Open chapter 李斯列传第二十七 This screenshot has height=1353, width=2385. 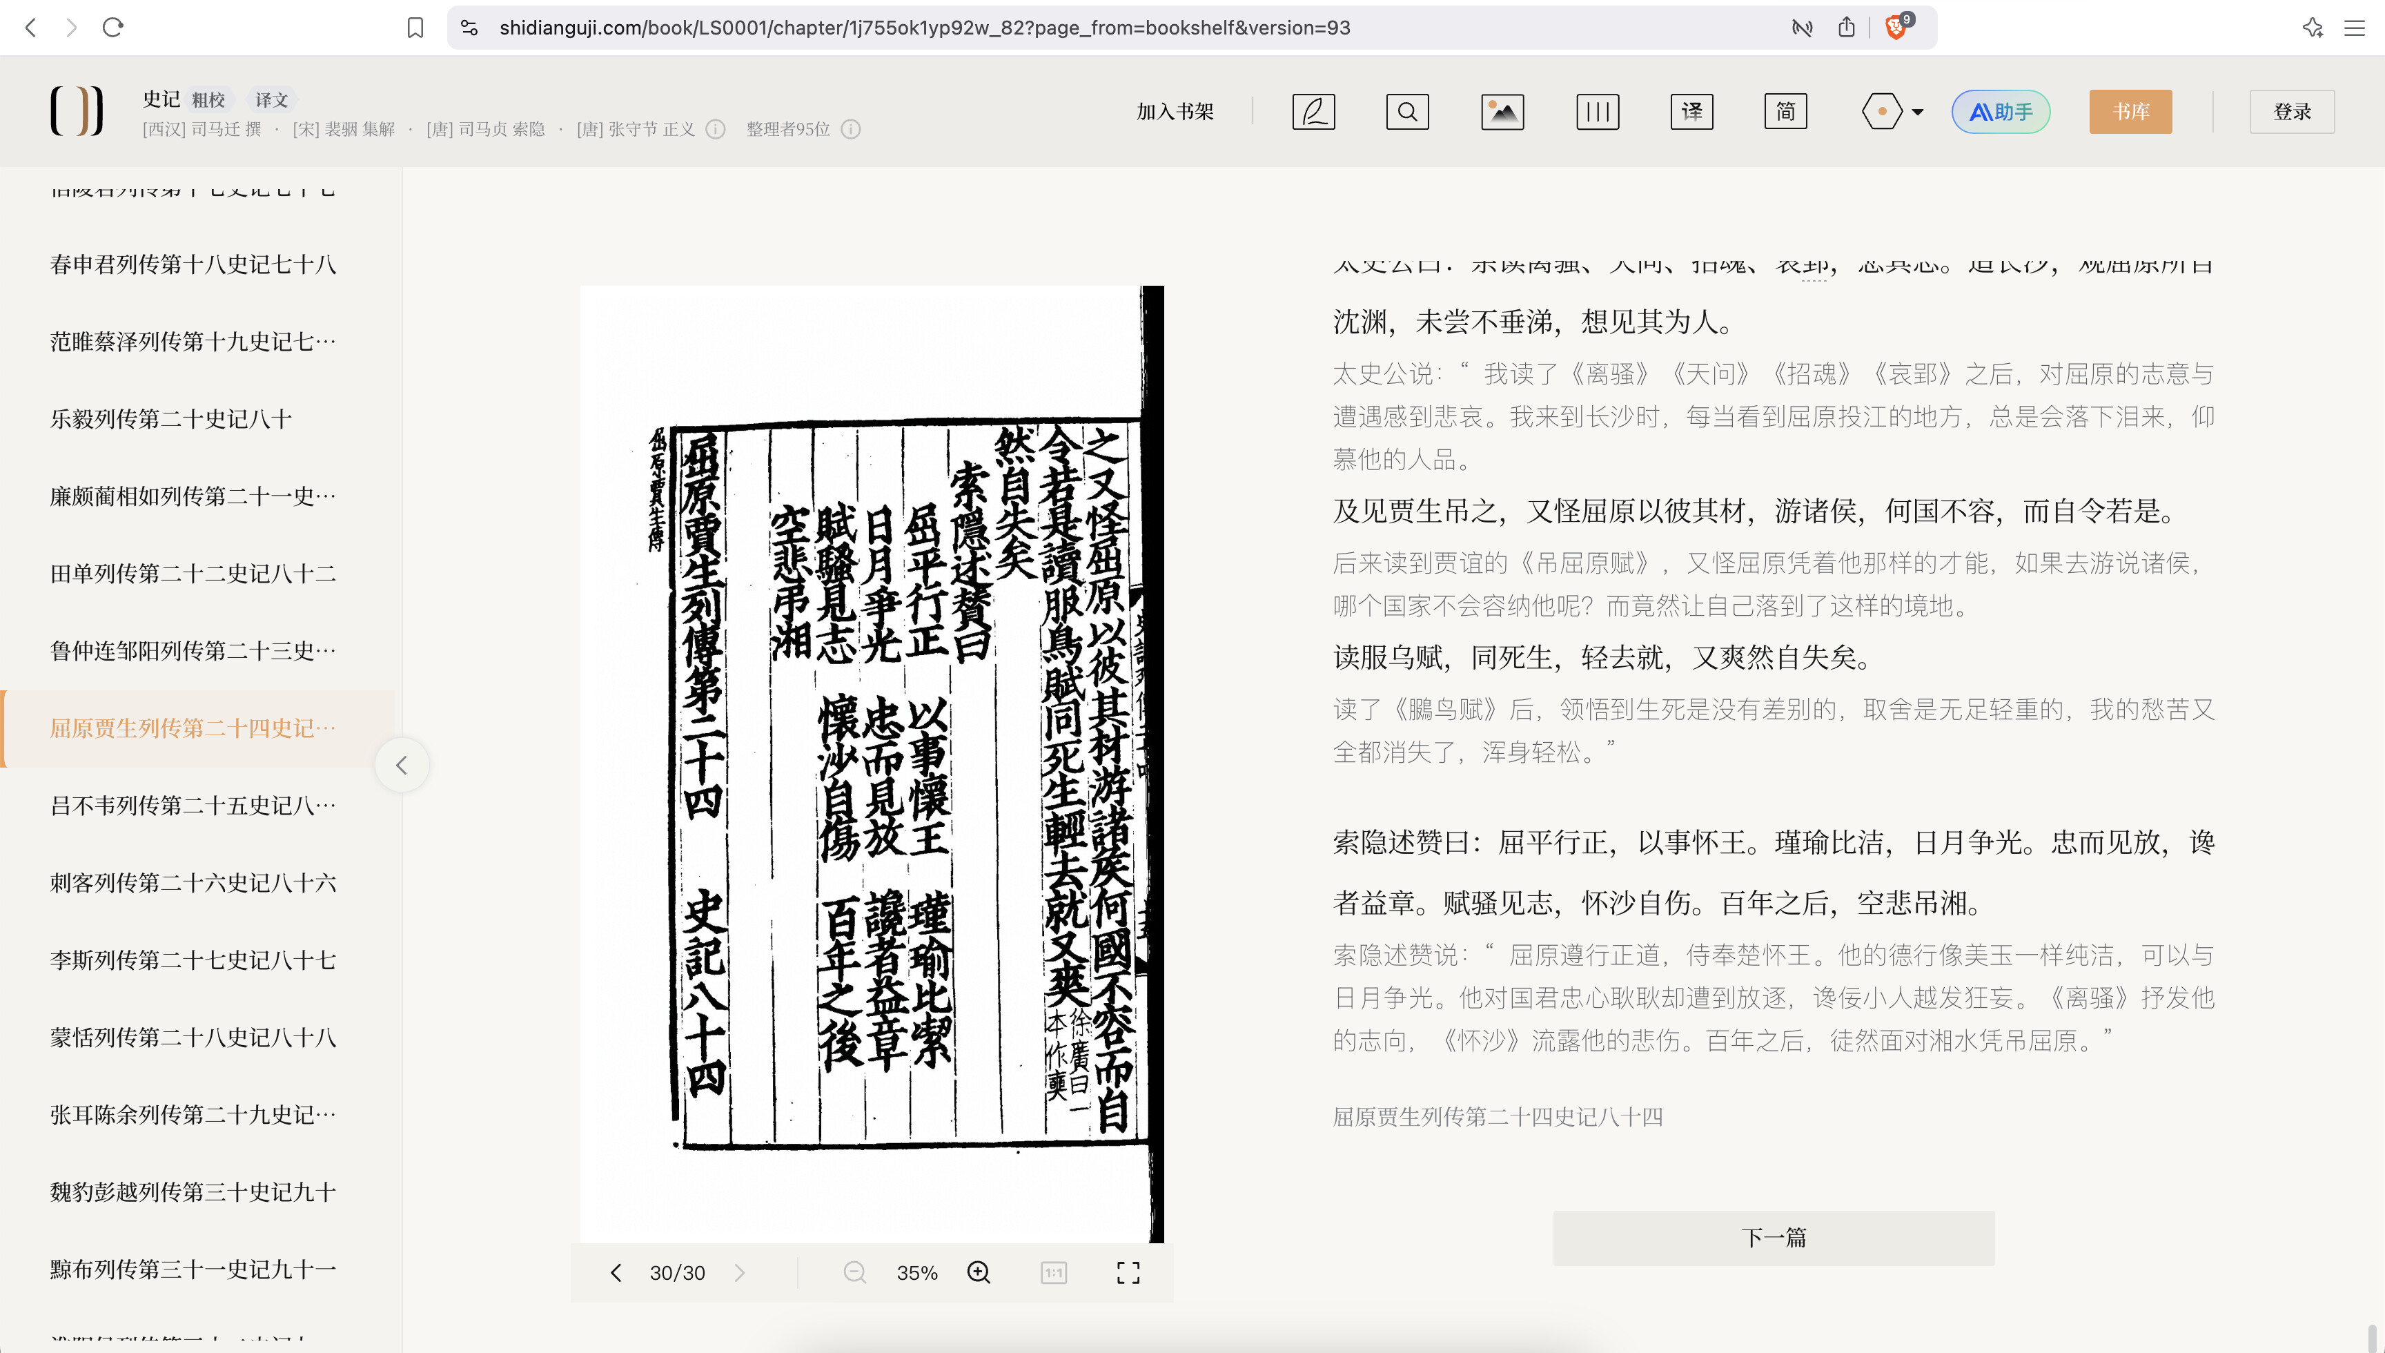193,959
